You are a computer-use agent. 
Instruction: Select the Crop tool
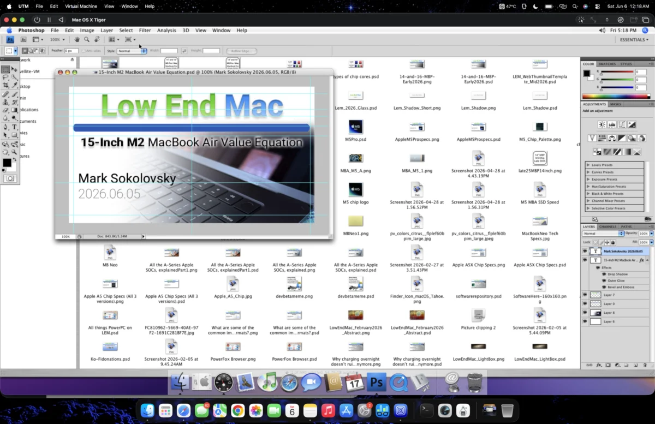(5, 85)
